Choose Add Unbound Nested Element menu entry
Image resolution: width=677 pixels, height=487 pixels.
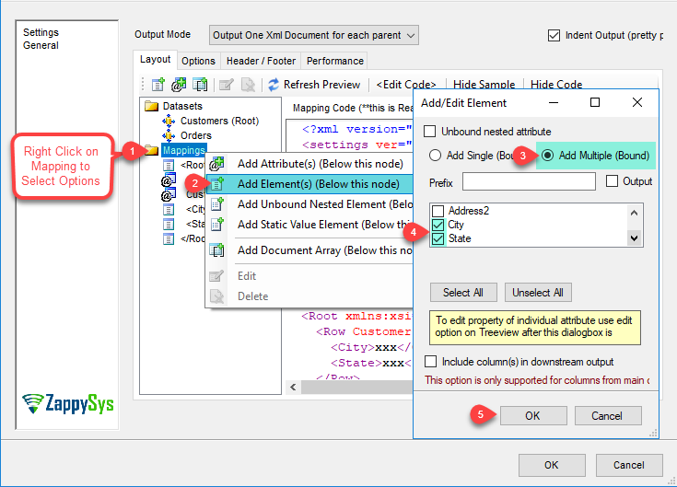tap(309, 204)
